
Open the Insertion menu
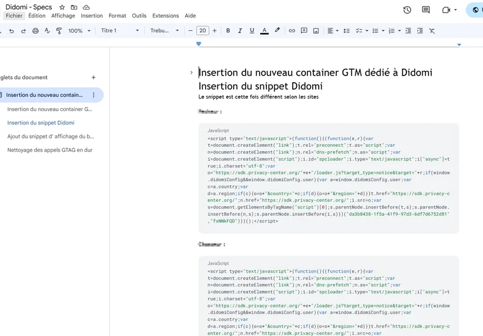point(92,16)
